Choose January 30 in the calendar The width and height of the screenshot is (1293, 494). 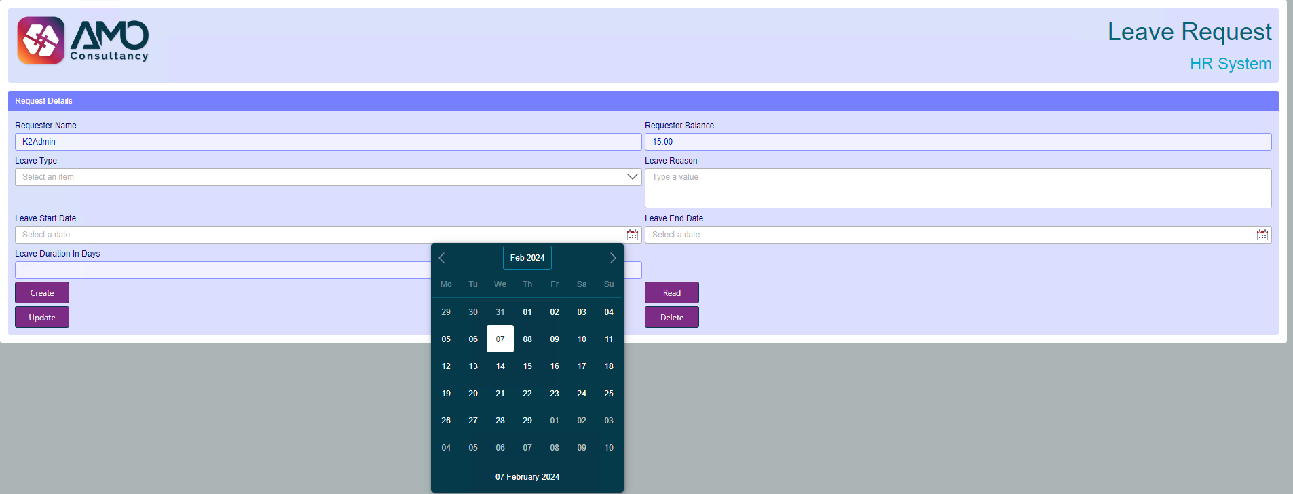point(473,312)
